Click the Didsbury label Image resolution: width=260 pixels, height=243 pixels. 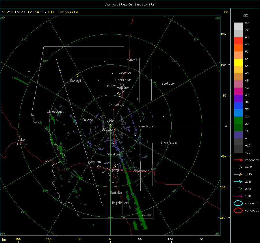tap(109, 129)
